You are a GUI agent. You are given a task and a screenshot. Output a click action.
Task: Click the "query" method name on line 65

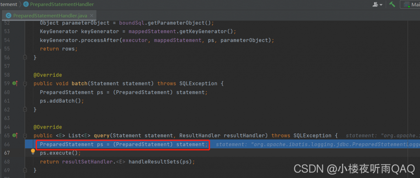[102, 135]
